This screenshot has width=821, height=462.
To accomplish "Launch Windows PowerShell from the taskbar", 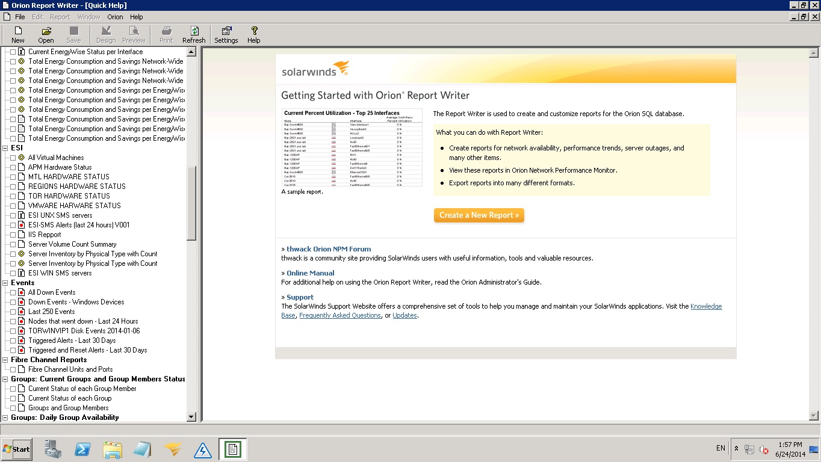I will (x=82, y=449).
